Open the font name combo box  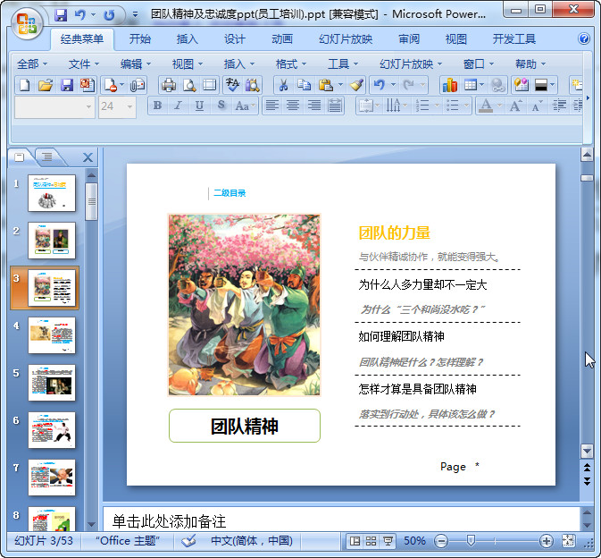pyautogui.click(x=54, y=106)
